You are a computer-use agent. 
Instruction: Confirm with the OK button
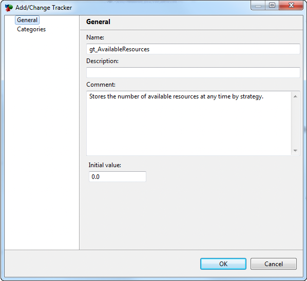click(x=223, y=264)
